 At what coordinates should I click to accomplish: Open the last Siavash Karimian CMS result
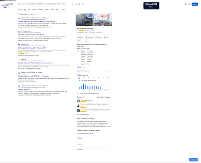[24, 90]
